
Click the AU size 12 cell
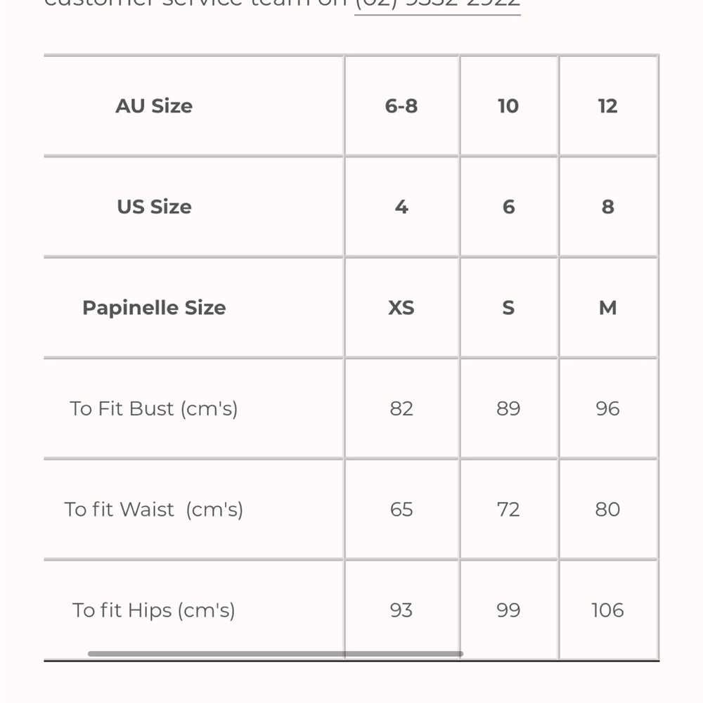point(608,106)
